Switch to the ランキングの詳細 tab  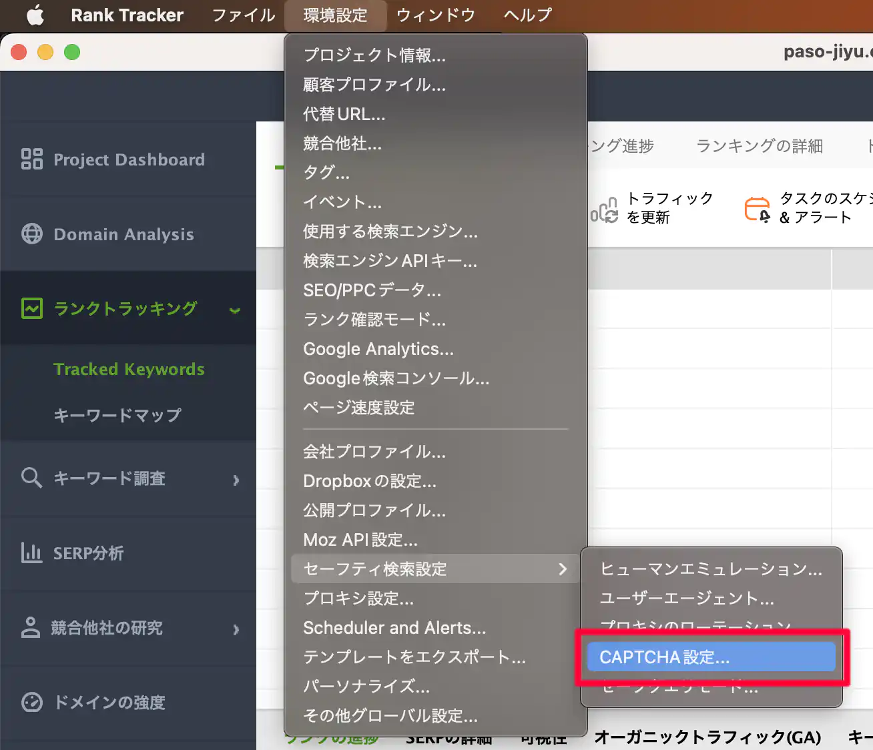[x=759, y=145]
